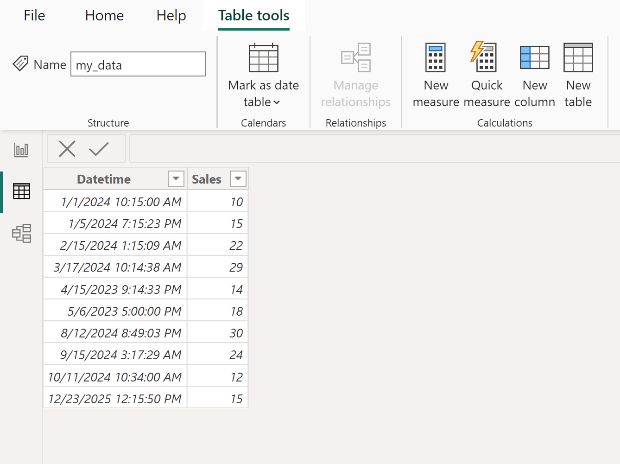The image size is (620, 464).
Task: Click the Mark as date table calendar icon
Action: tap(263, 58)
